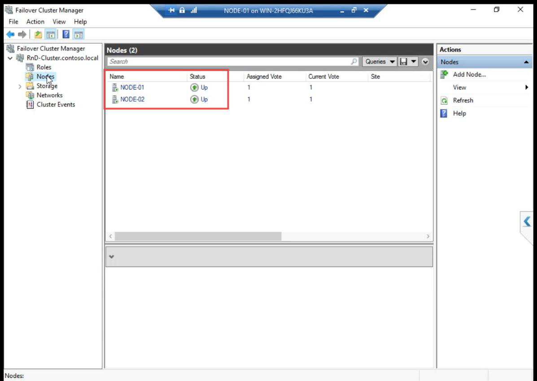Viewport: 537px width, 381px height.
Task: Click Add Node... action
Action: click(469, 74)
